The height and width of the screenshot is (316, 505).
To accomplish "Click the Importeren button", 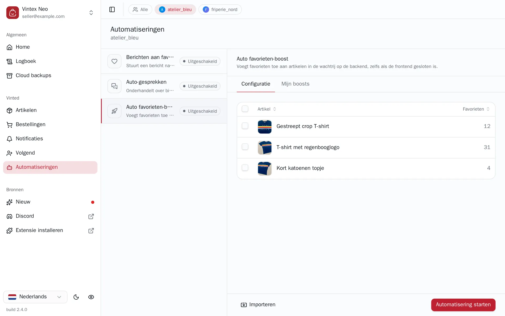I will pyautogui.click(x=258, y=305).
